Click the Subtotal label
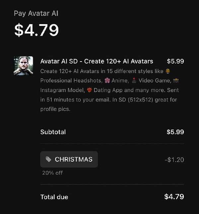199x214 pixels. (53, 132)
